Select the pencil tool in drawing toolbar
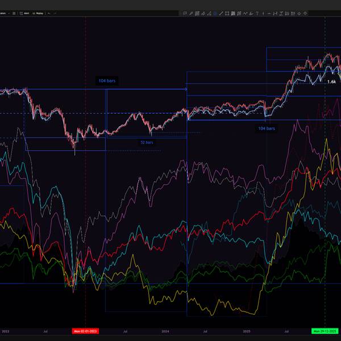Screen dimensions: 341x341 [x=191, y=14]
